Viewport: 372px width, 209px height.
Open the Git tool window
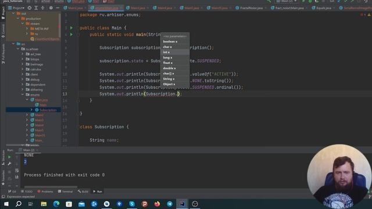[12, 191]
